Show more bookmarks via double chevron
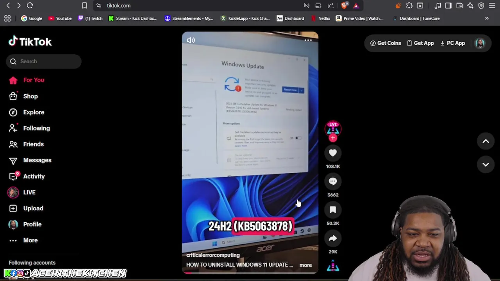Image resolution: width=500 pixels, height=281 pixels. pyautogui.click(x=487, y=18)
